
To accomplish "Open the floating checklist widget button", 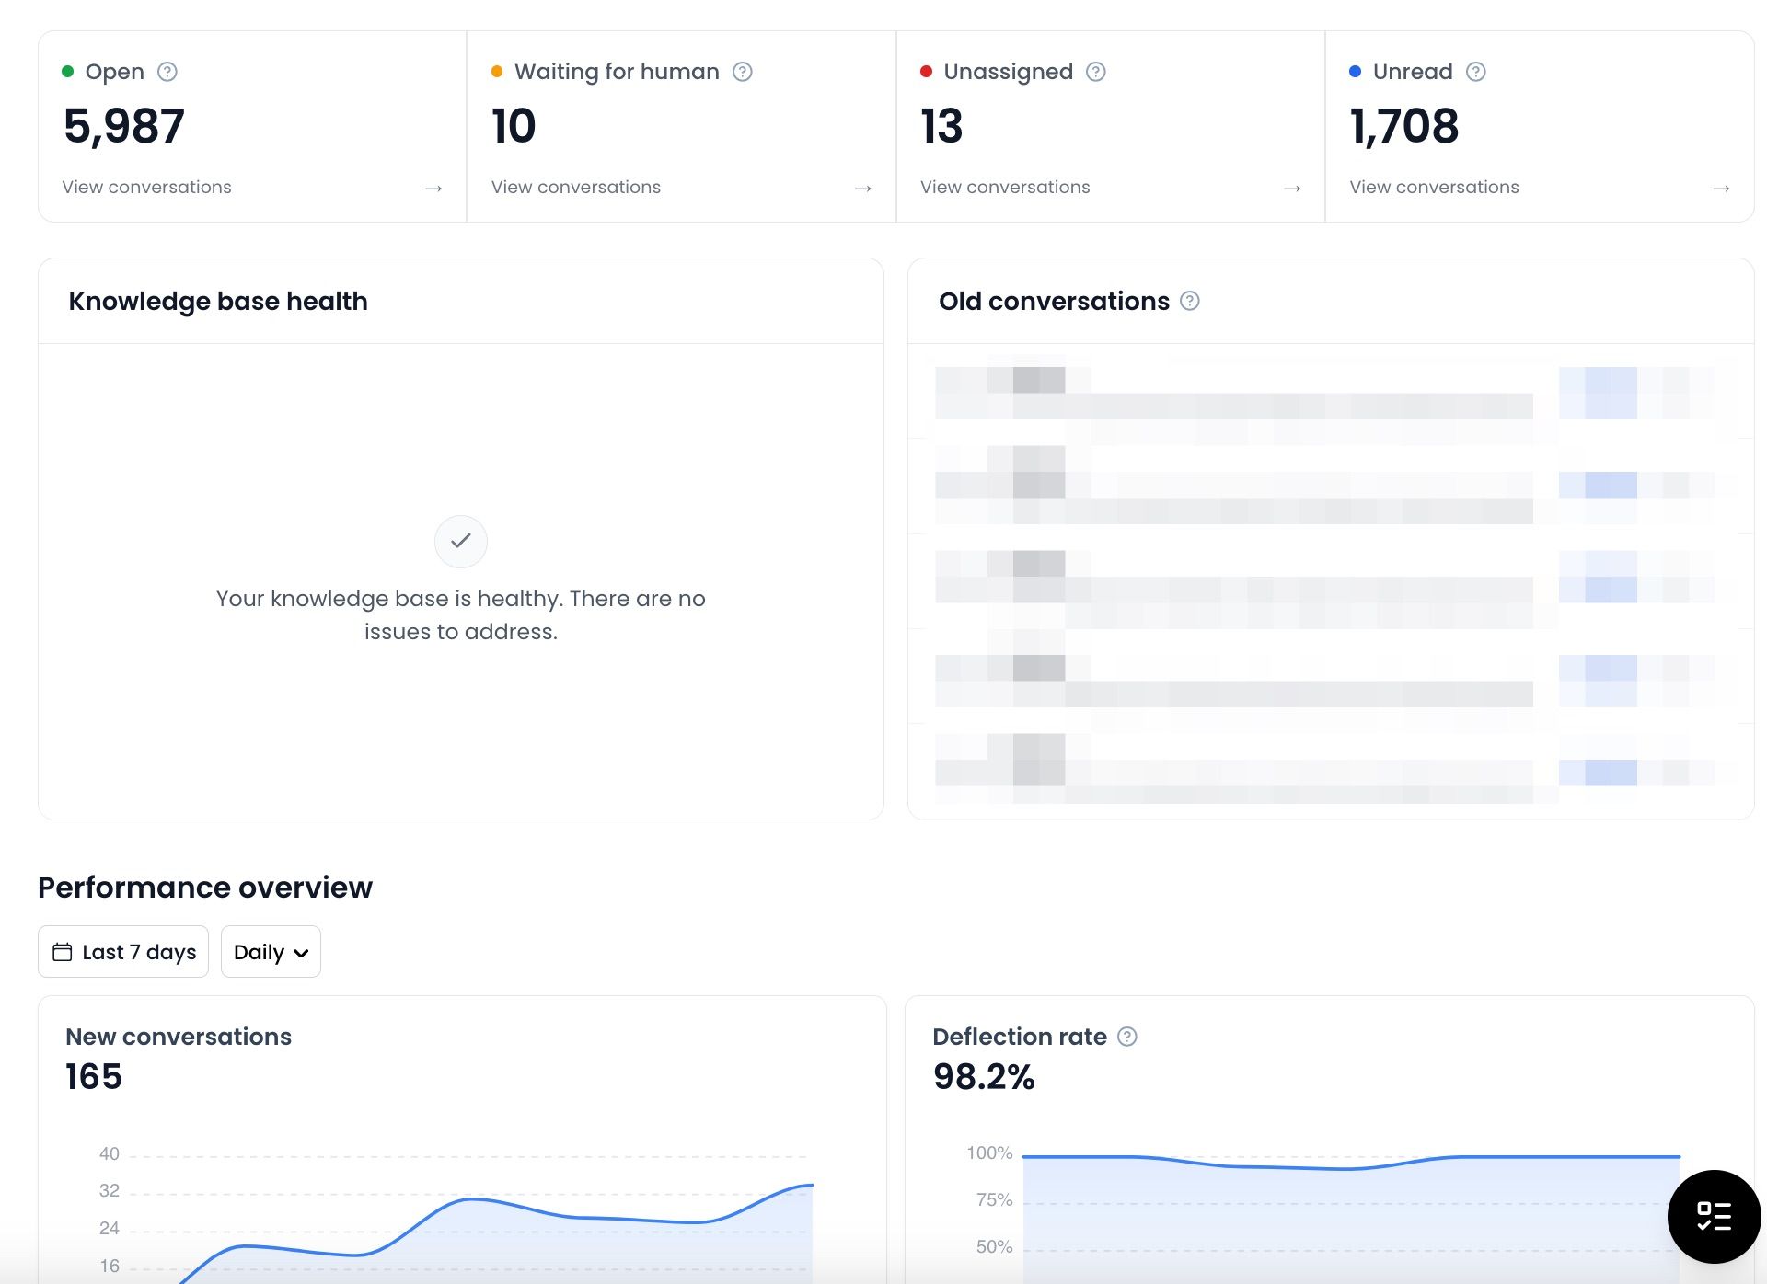I will point(1714,1216).
